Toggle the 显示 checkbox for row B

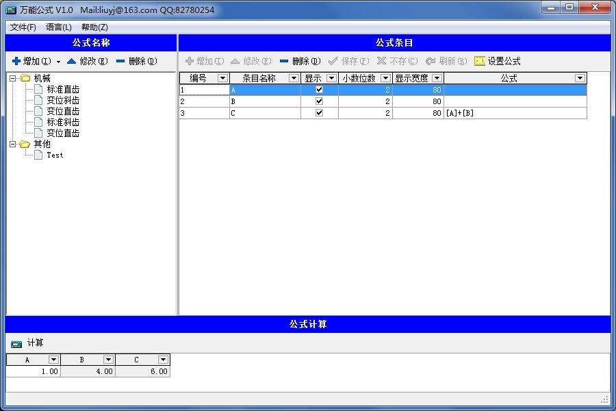click(x=319, y=101)
